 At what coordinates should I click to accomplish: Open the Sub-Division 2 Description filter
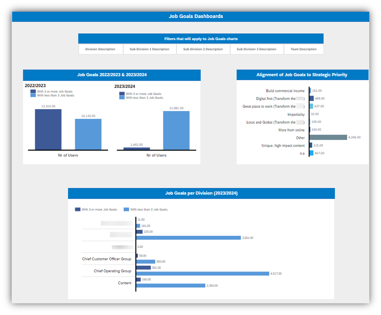[x=203, y=49]
